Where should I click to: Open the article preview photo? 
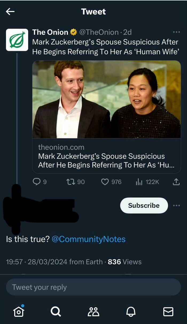[106, 99]
